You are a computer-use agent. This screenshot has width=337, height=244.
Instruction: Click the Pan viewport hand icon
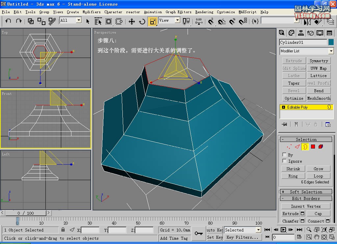pyautogui.click(x=317, y=237)
